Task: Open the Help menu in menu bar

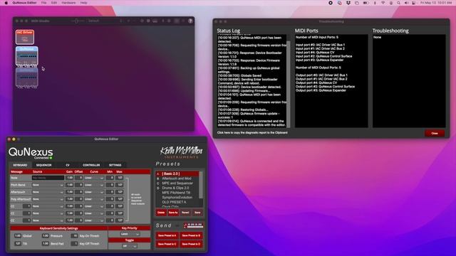Action: 84,3
